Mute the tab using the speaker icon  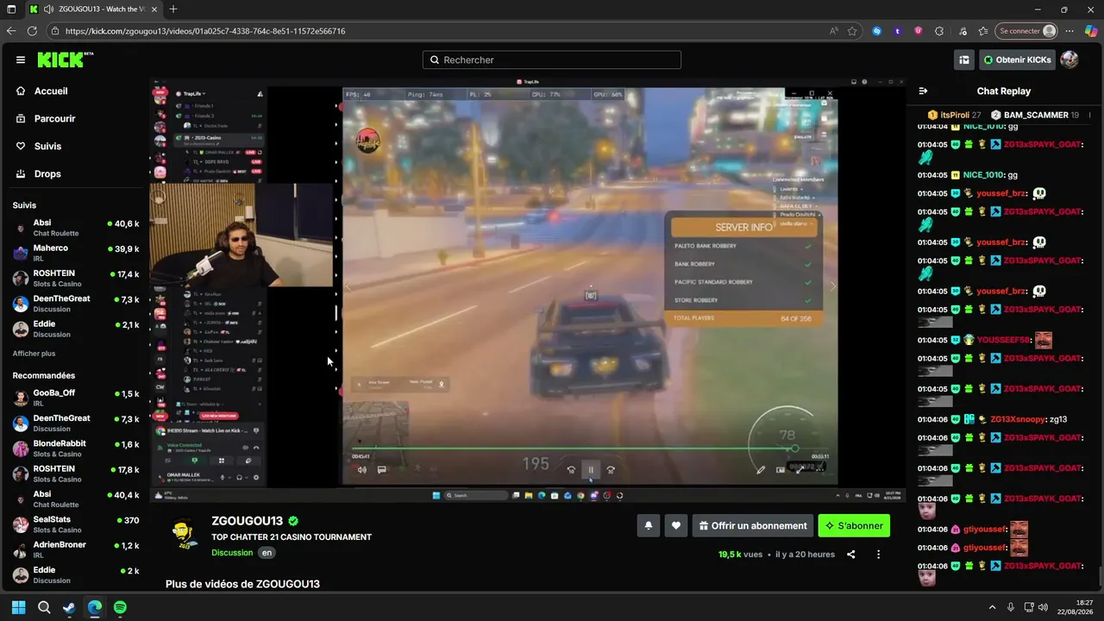tap(47, 9)
